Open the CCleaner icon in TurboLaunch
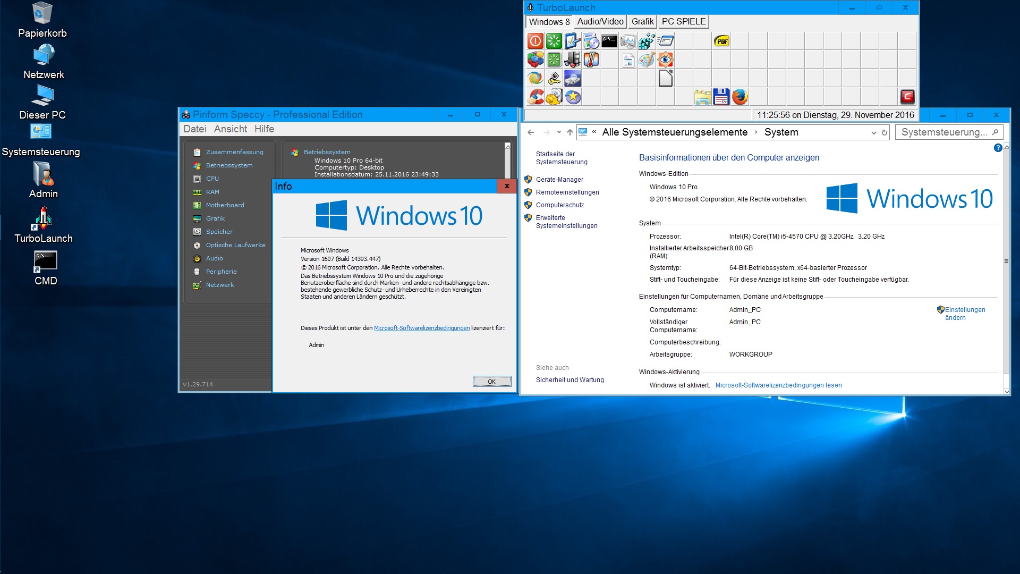1020x574 pixels. [x=535, y=96]
